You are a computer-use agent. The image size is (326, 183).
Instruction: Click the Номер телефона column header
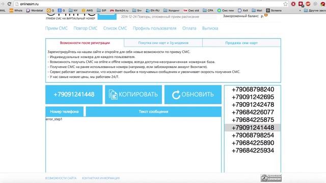click(x=64, y=112)
